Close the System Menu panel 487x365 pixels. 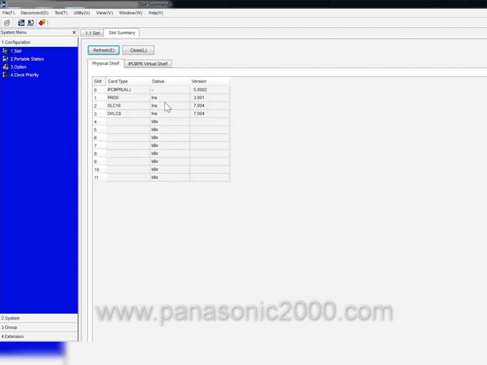[74, 33]
